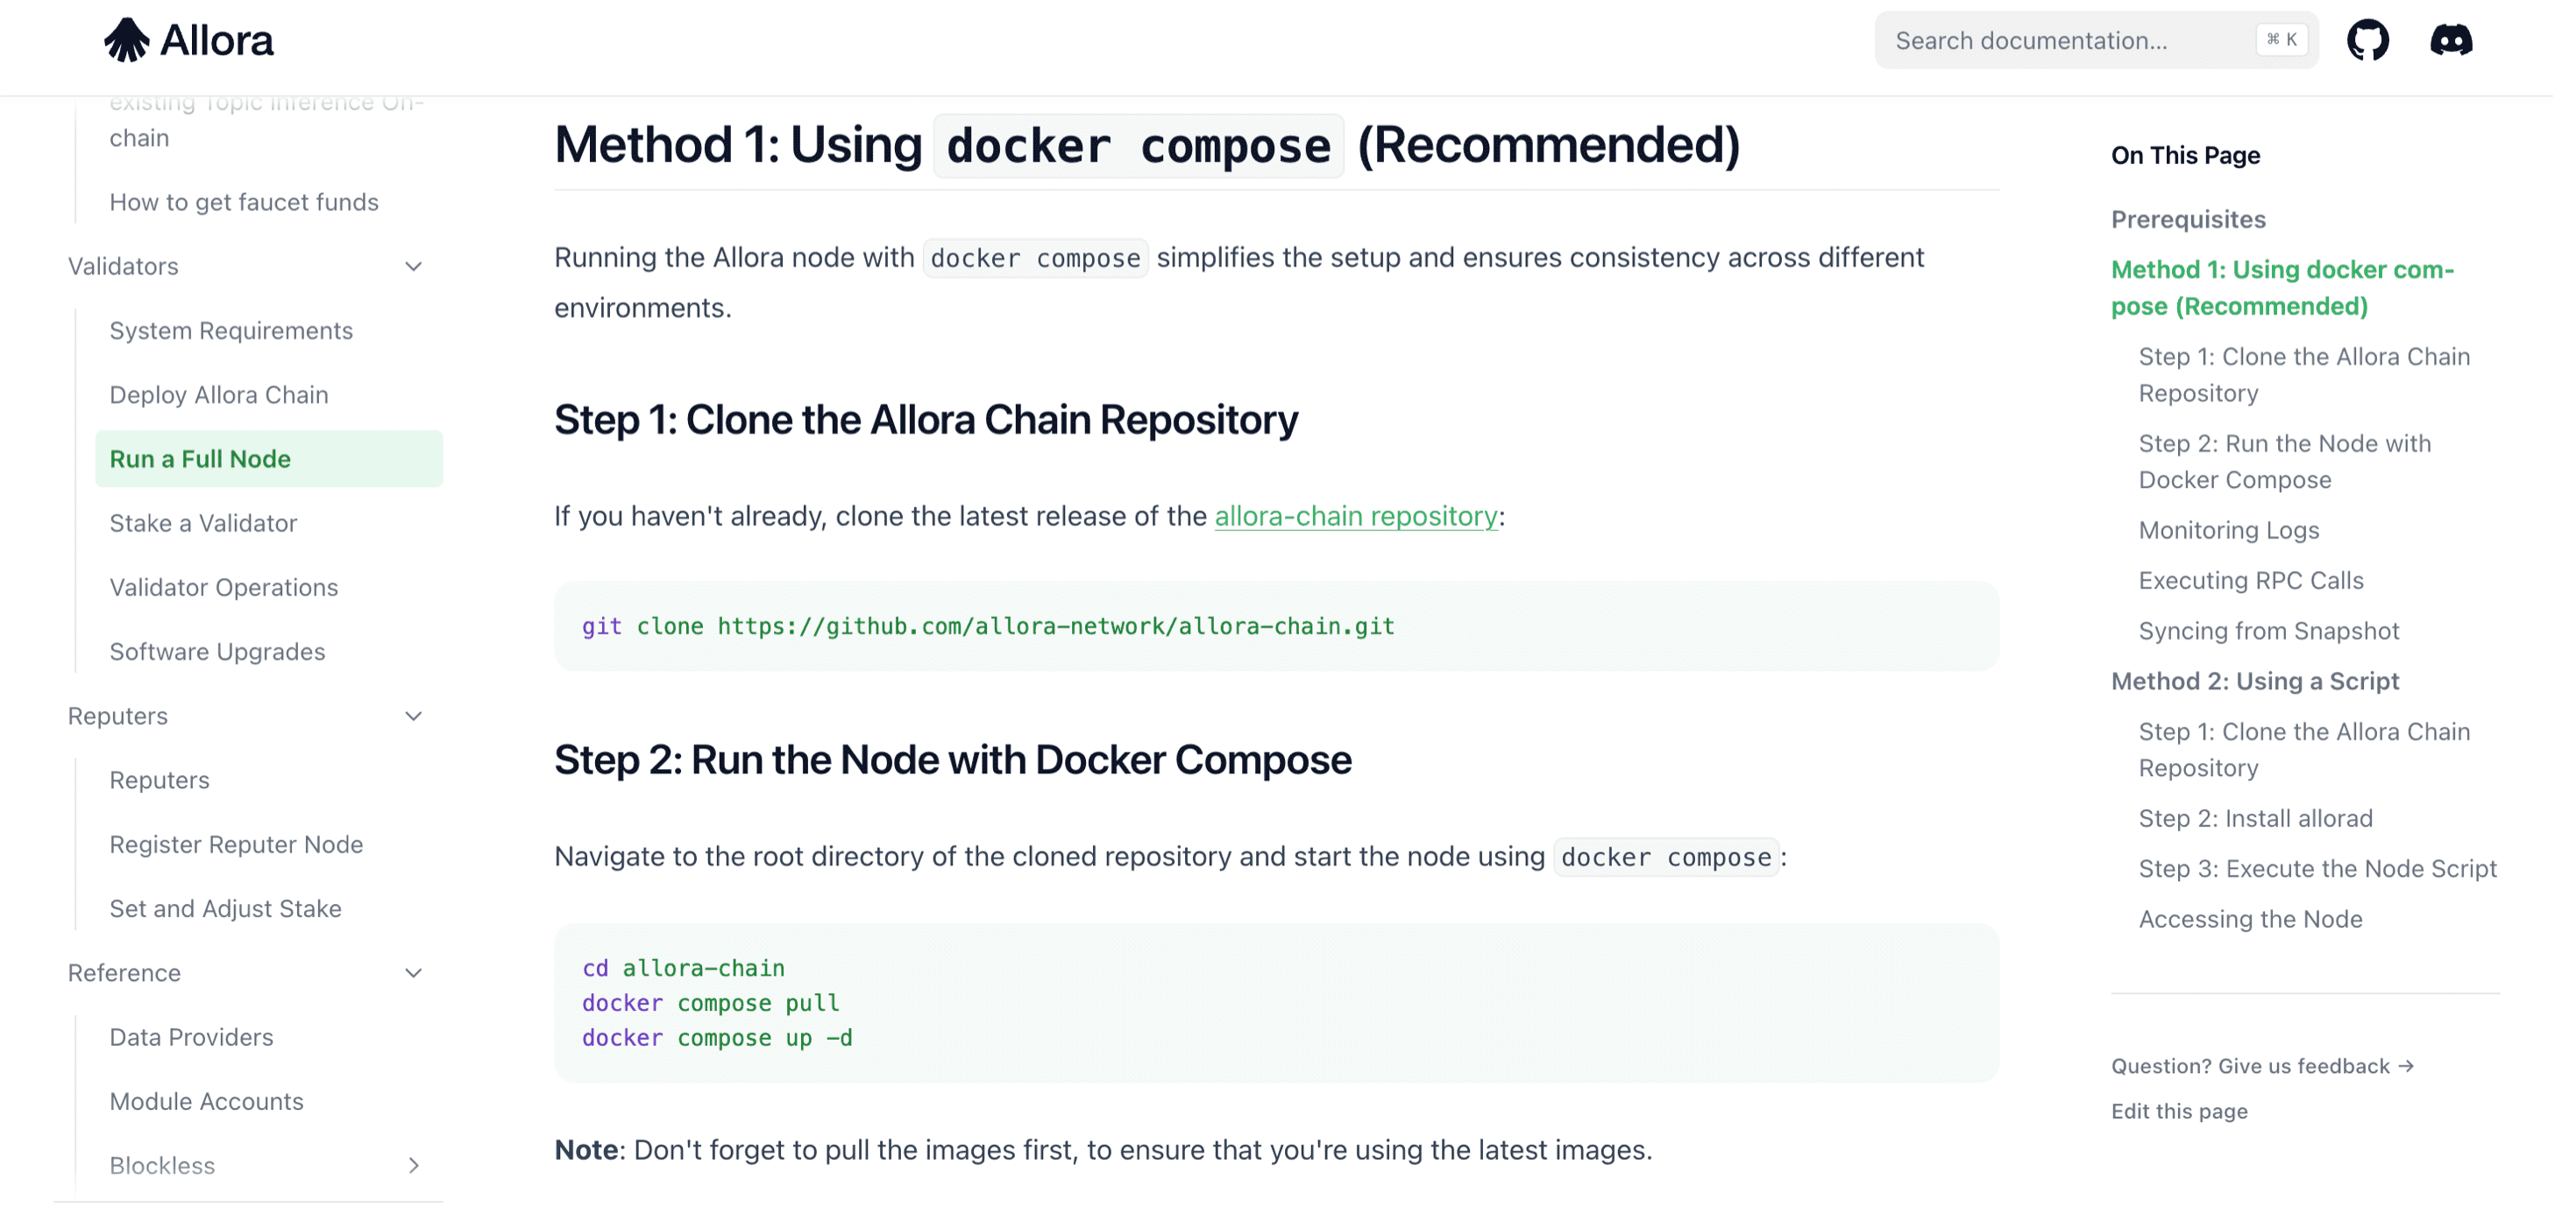The image size is (2576, 1214).
Task: Open the allora-chain repository link
Action: (1355, 517)
